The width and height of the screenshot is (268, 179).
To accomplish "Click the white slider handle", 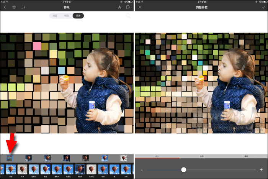I will pos(184,169).
